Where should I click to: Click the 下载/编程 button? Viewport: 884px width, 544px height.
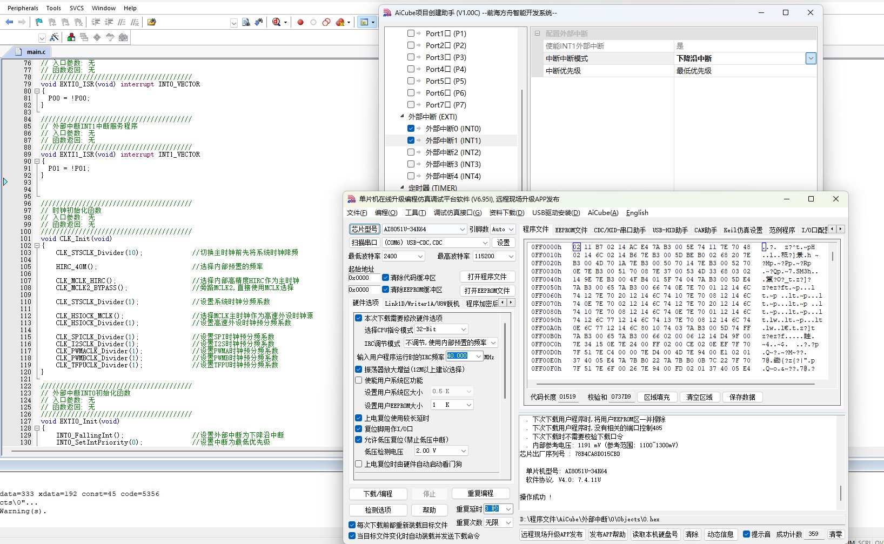tap(378, 494)
